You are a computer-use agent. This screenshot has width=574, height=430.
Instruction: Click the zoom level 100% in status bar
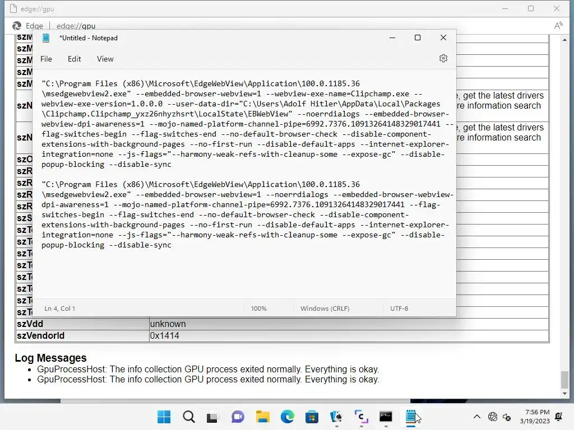[258, 309]
